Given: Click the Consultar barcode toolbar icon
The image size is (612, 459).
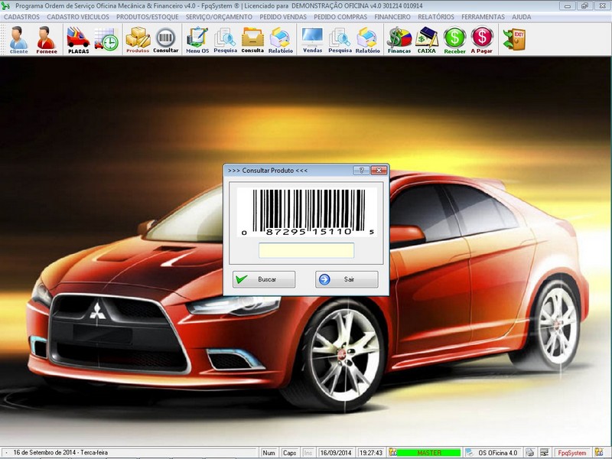Looking at the screenshot, I should click(165, 40).
